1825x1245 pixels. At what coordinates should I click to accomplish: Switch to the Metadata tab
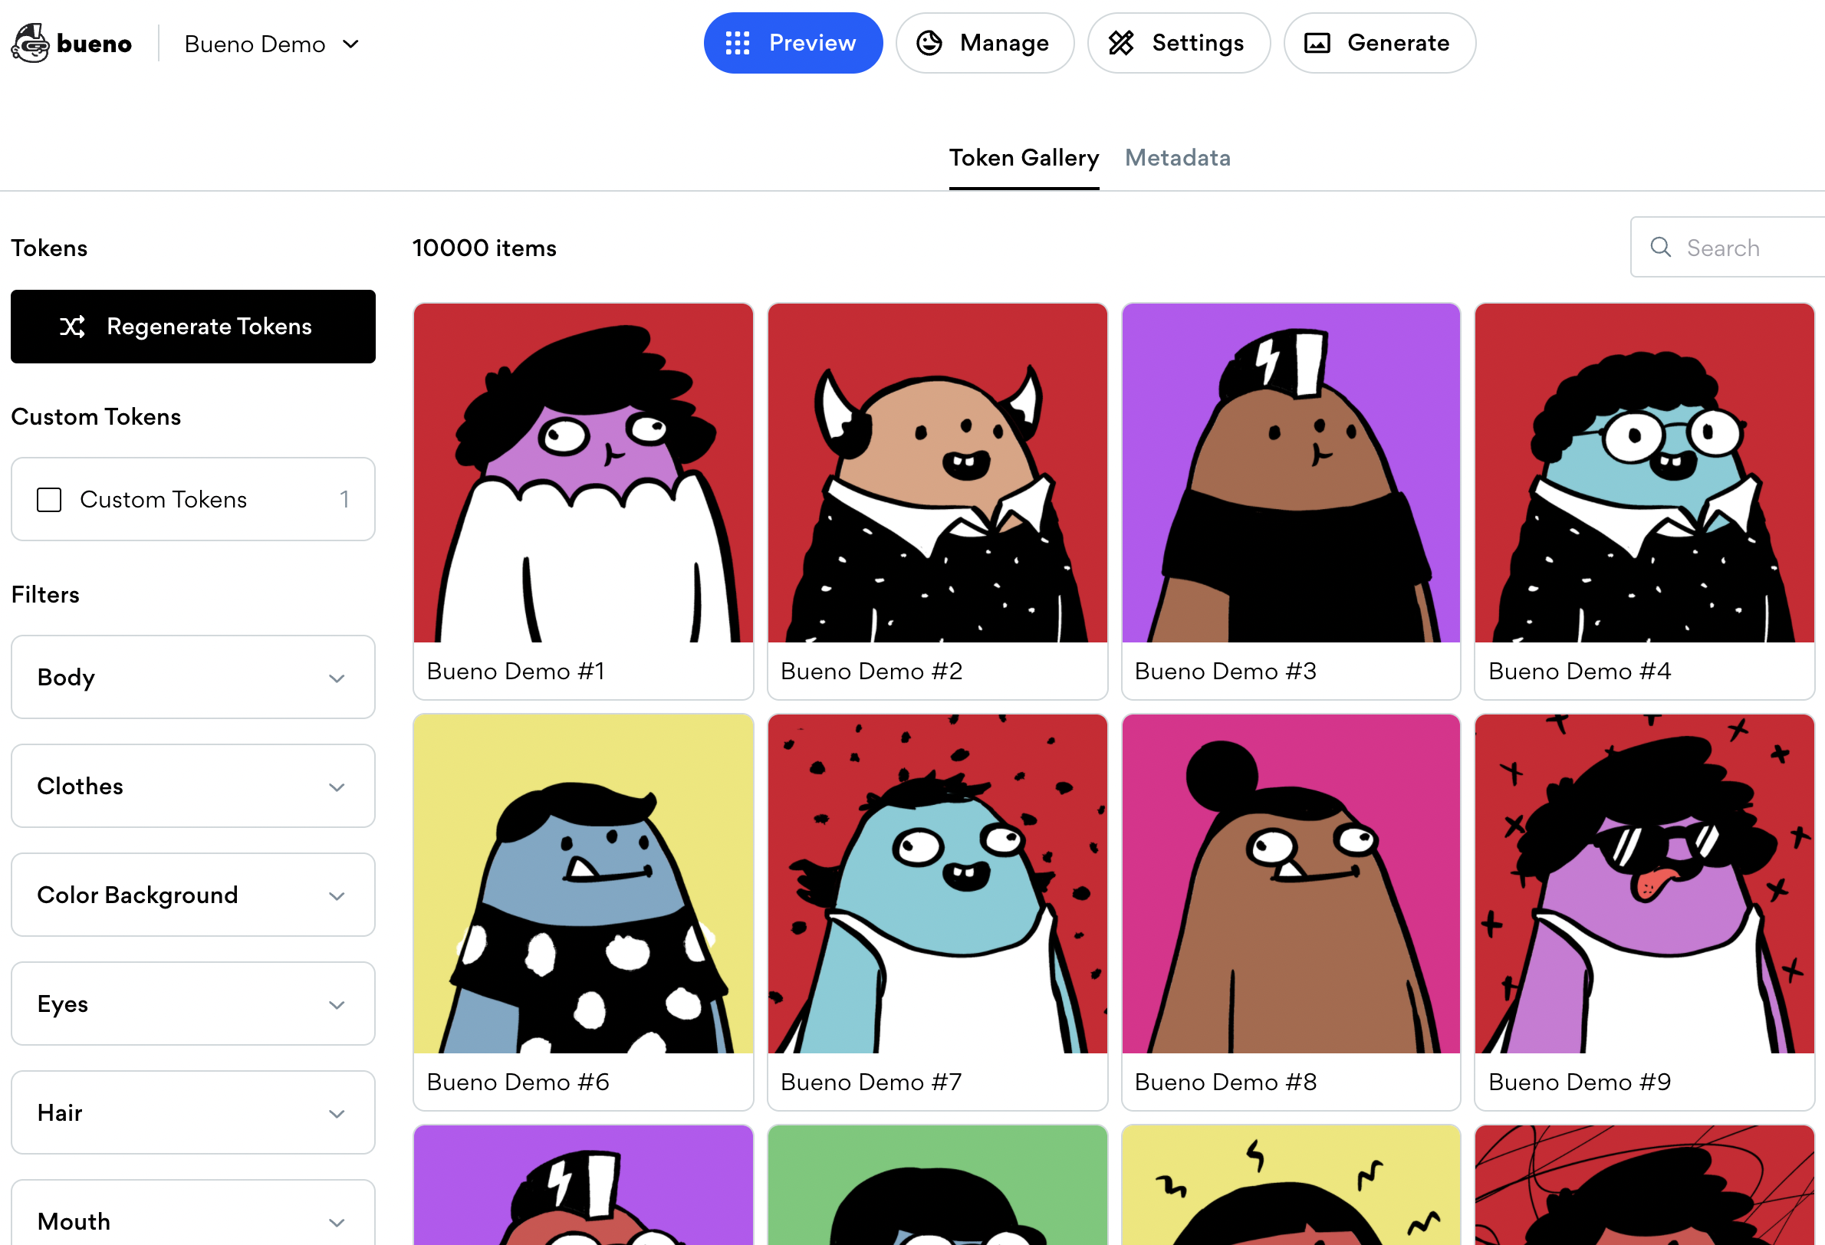tap(1179, 156)
